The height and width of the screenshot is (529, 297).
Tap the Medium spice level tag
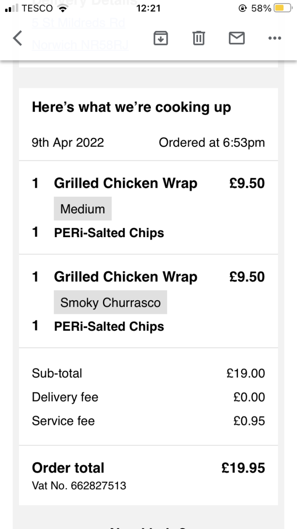[83, 209]
